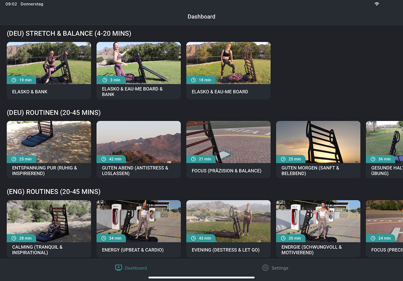
Task: Click the clock icon on 3 min badge
Action: tap(103, 80)
